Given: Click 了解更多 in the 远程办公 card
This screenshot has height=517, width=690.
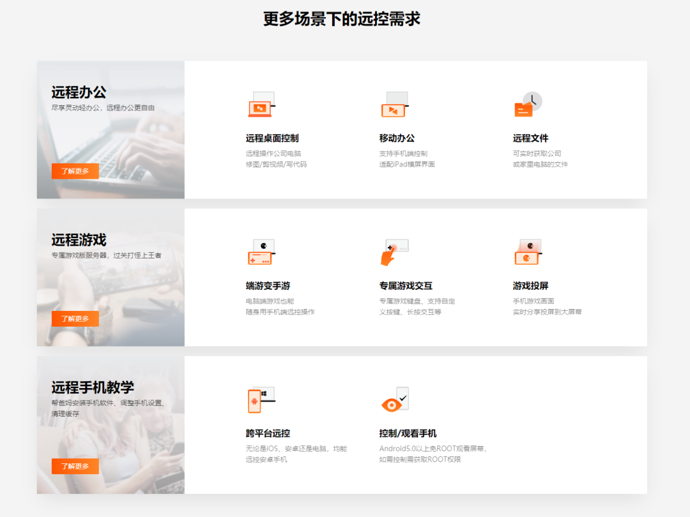Looking at the screenshot, I should click(x=75, y=171).
